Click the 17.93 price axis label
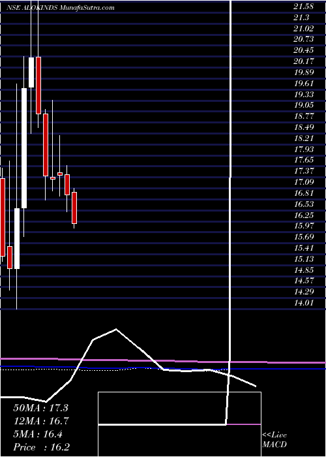 [x=303, y=150]
